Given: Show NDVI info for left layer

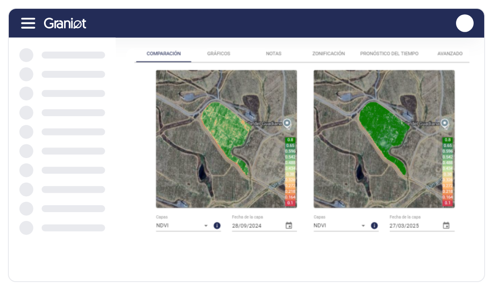Looking at the screenshot, I should click(x=217, y=226).
